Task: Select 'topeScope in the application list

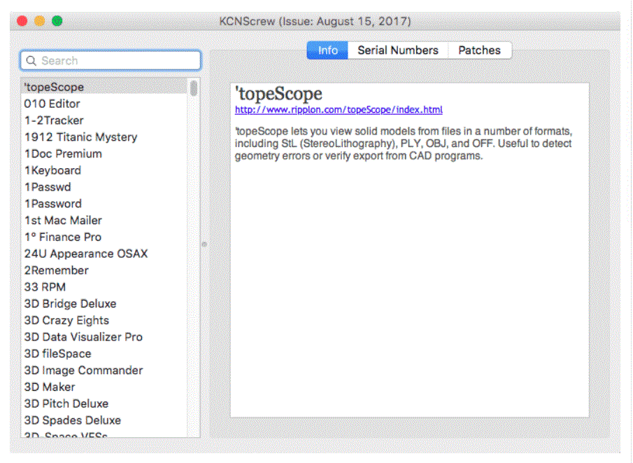Action: click(104, 87)
